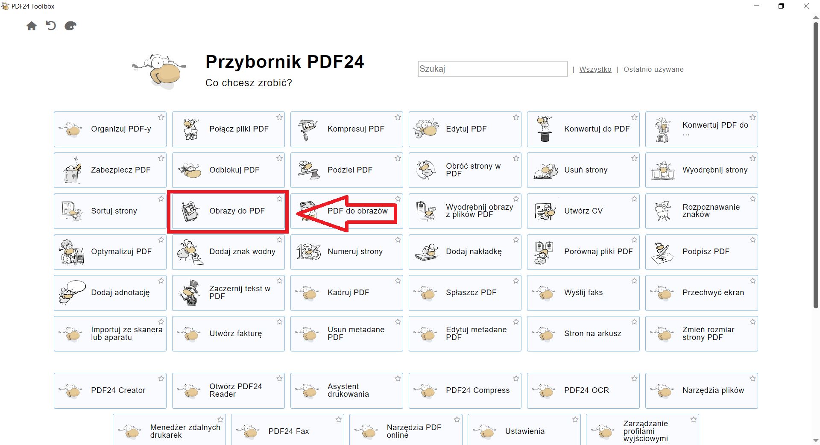Image resolution: width=820 pixels, height=445 pixels.
Task: Click the scrollbar down arrow
Action: point(815,440)
